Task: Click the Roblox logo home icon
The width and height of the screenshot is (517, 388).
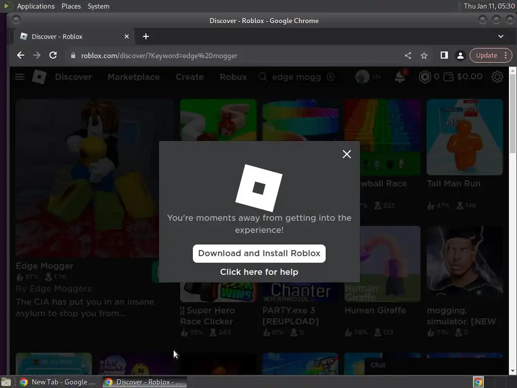Action: pyautogui.click(x=39, y=77)
